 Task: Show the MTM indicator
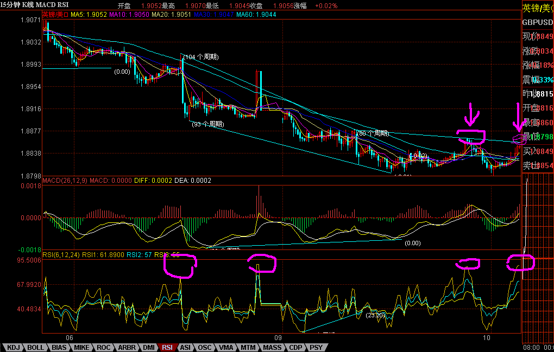248,347
